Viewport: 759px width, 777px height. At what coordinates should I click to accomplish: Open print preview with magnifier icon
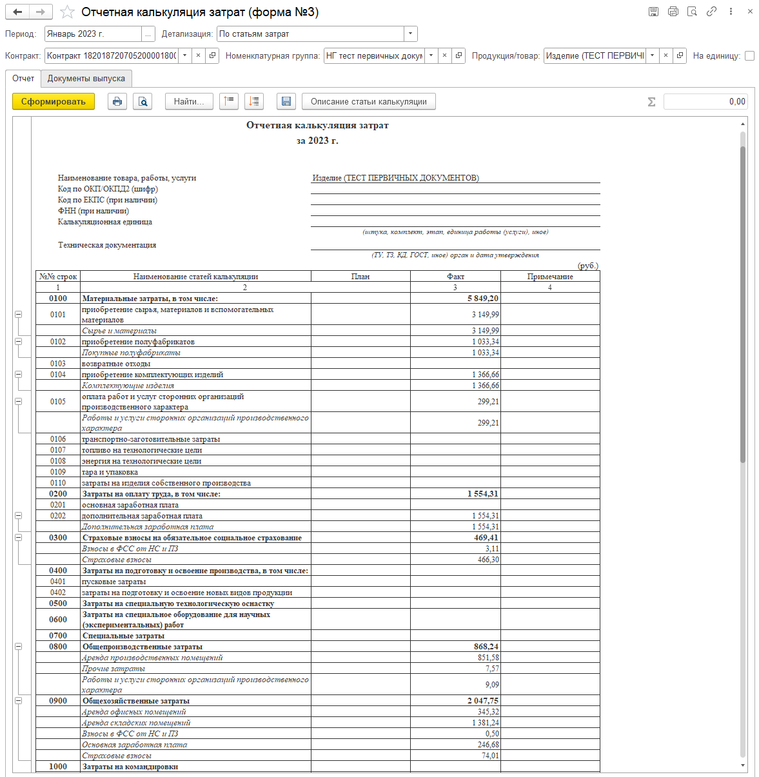(143, 101)
